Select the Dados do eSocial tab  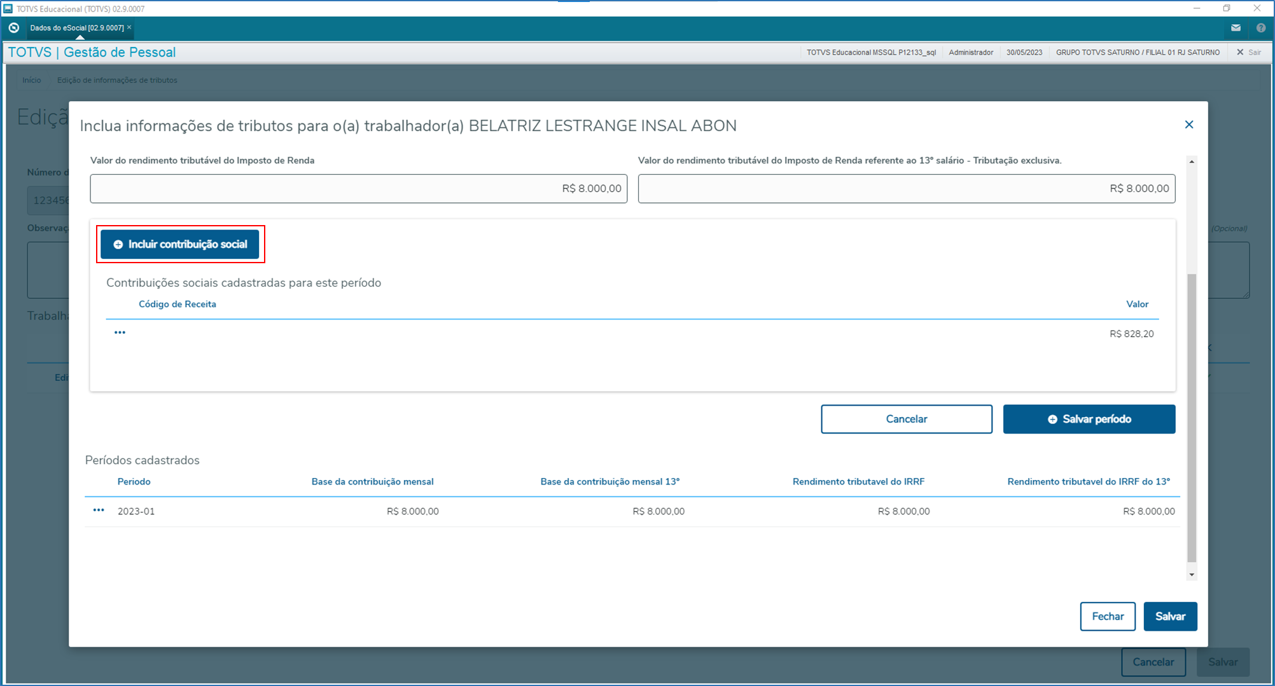pyautogui.click(x=76, y=28)
